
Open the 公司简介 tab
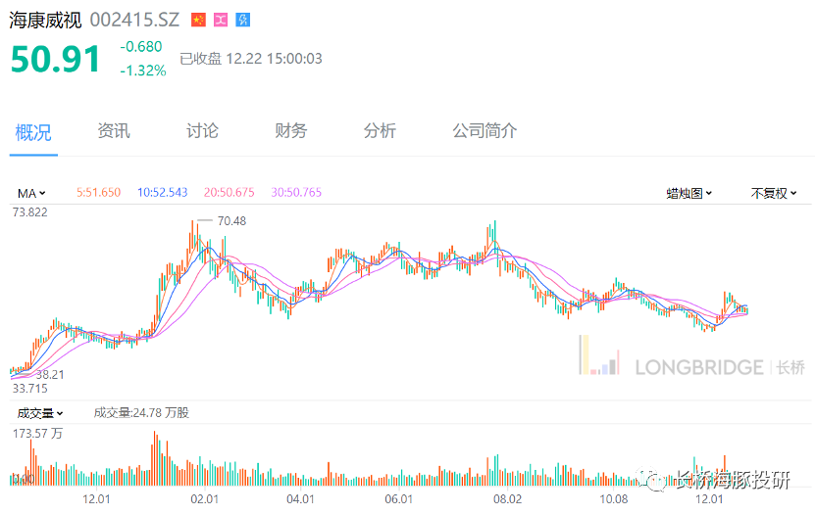[x=484, y=131]
